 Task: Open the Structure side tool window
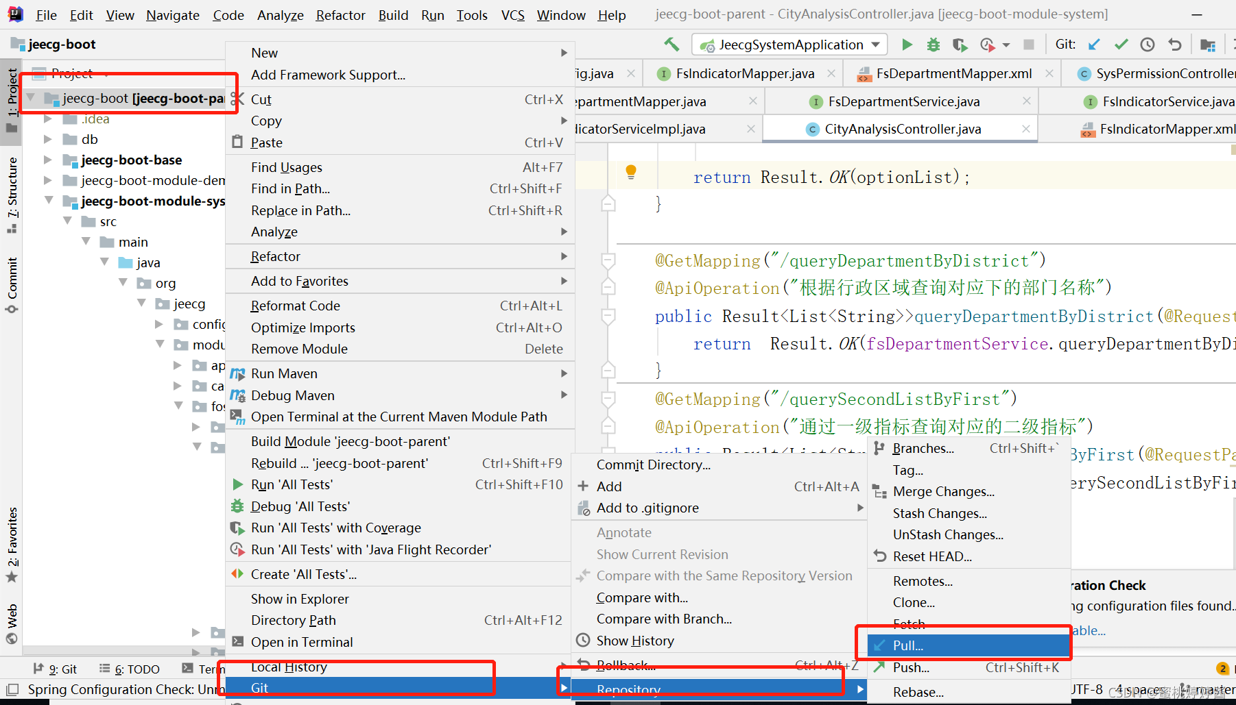tap(12, 195)
